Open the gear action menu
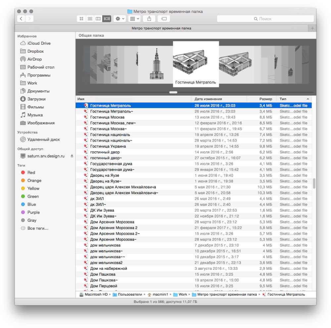The image size is (331, 328). point(119,19)
